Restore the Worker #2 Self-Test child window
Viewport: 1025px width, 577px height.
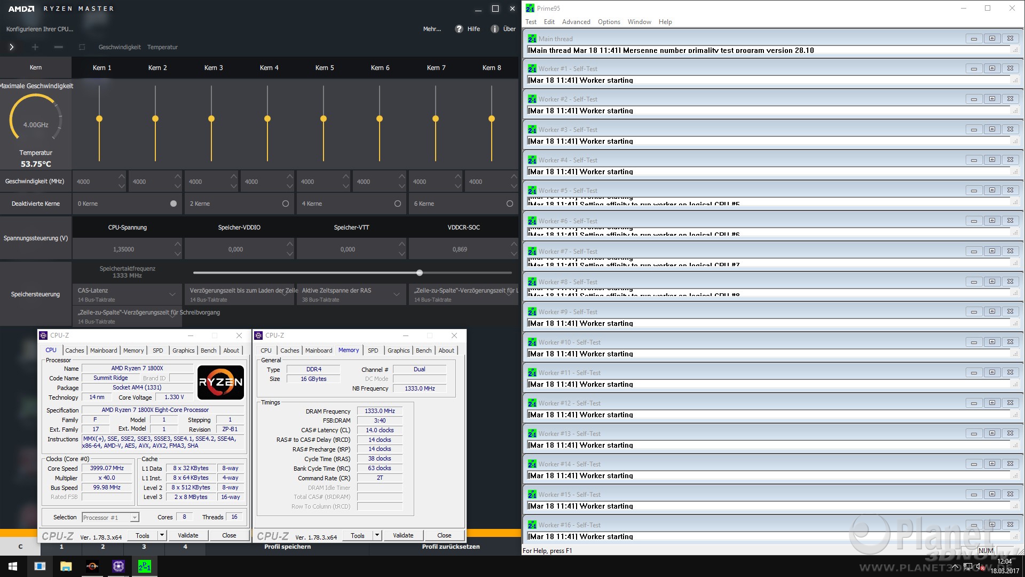(x=992, y=99)
